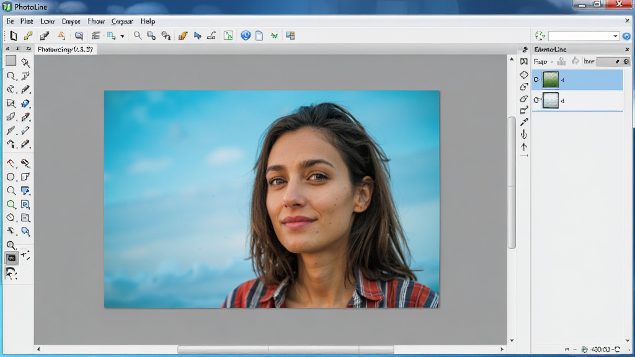The width and height of the screenshot is (635, 357).
Task: Click the horizontal scrollbar thumb below canvas
Action: point(285,350)
